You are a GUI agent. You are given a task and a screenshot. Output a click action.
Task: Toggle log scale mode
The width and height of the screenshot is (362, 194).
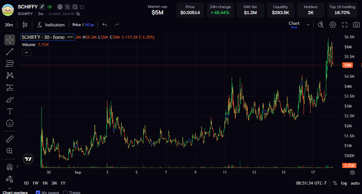pos(344,183)
